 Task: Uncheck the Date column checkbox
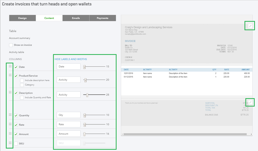16,67
